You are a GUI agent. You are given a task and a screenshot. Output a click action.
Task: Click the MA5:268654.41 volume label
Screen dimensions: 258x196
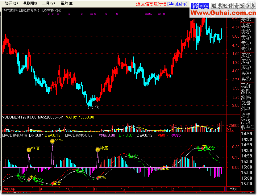[51, 117]
